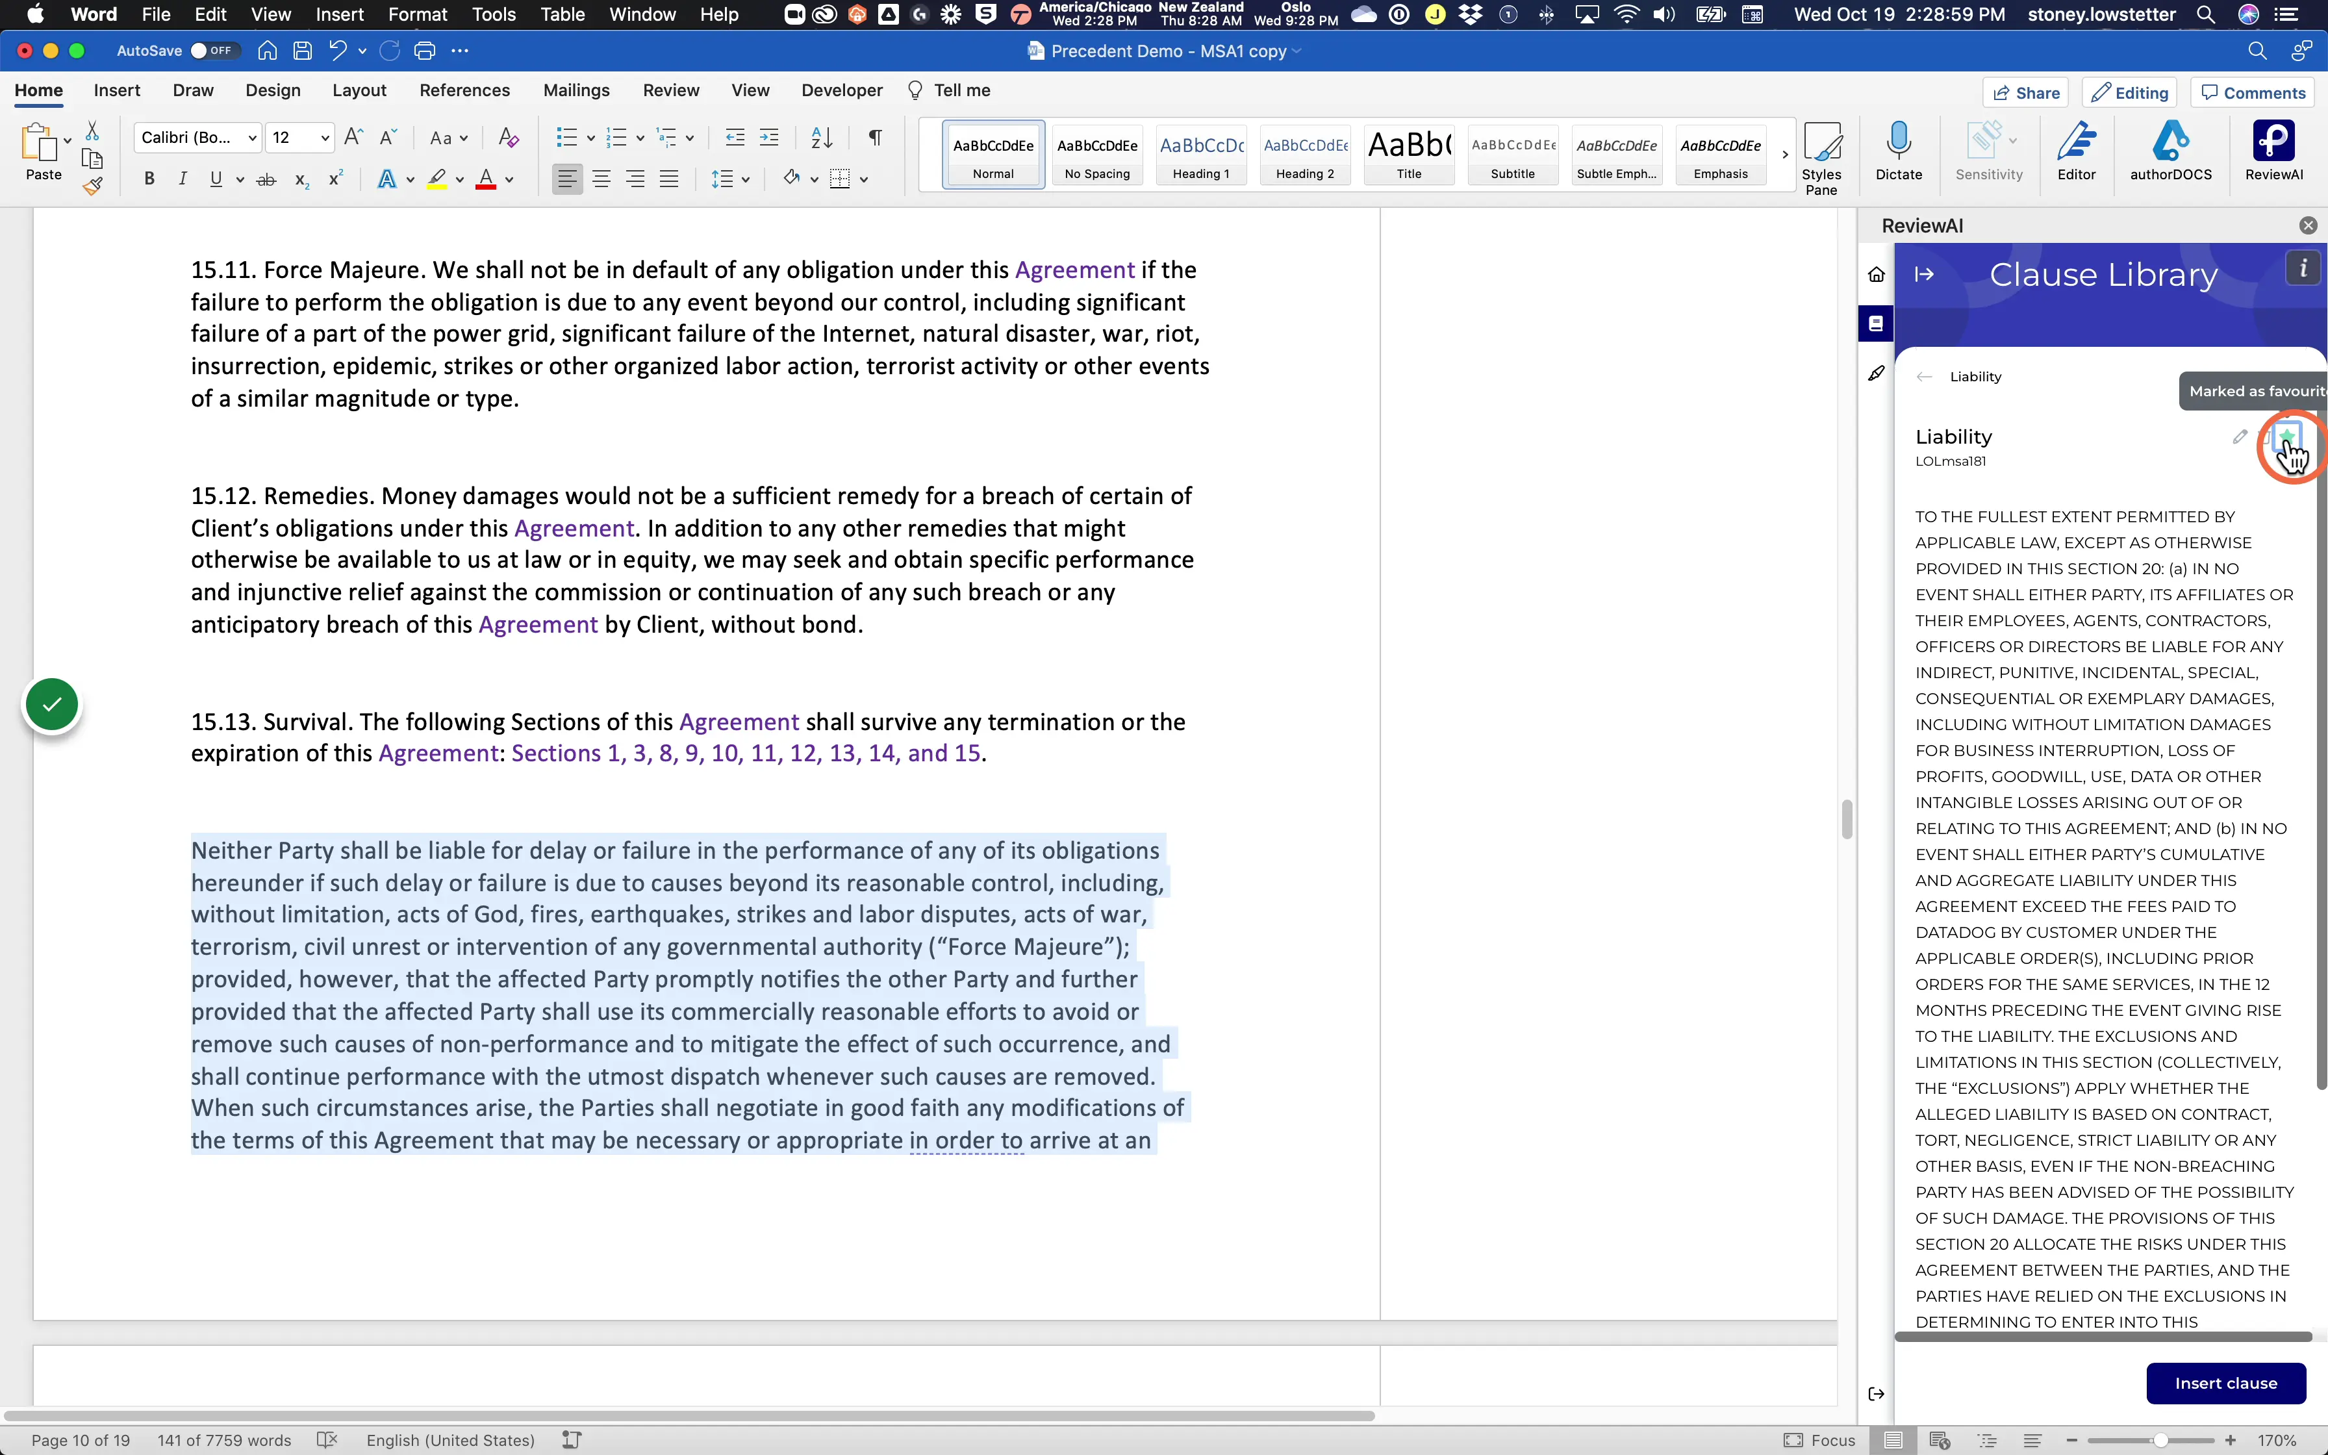Click the pencil edit icon next to Liability
Viewport: 2328px width, 1455px height.
(2240, 437)
